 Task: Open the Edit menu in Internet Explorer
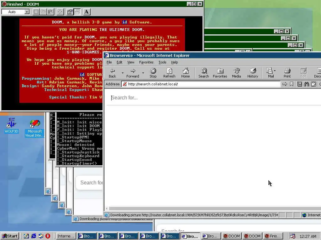point(119,62)
